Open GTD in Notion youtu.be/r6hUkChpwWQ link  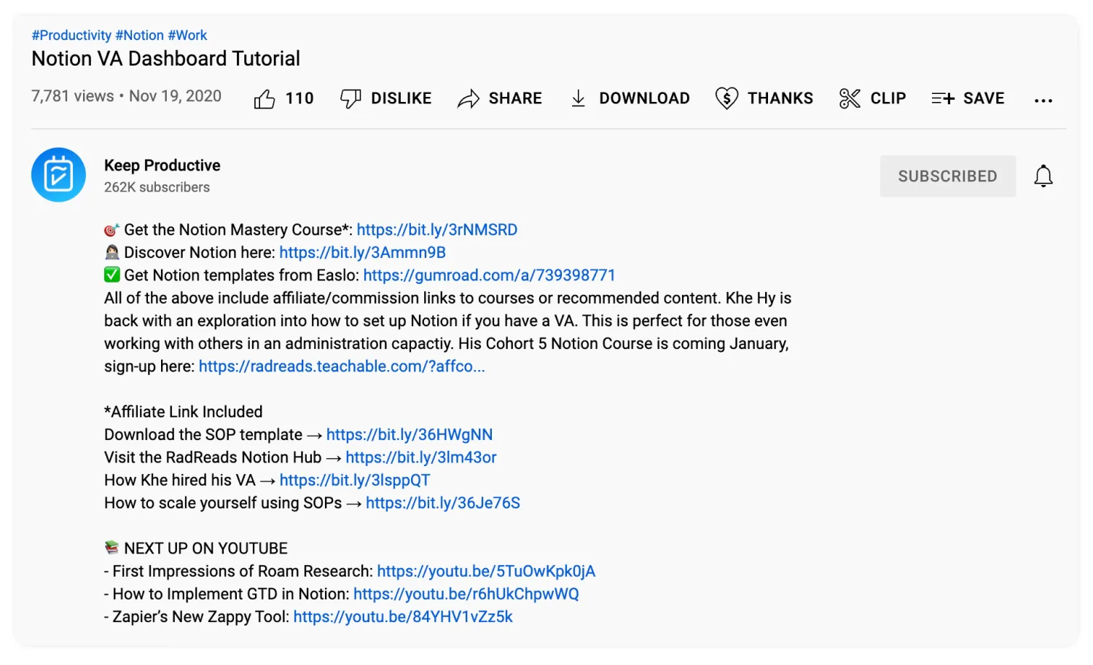(x=466, y=594)
